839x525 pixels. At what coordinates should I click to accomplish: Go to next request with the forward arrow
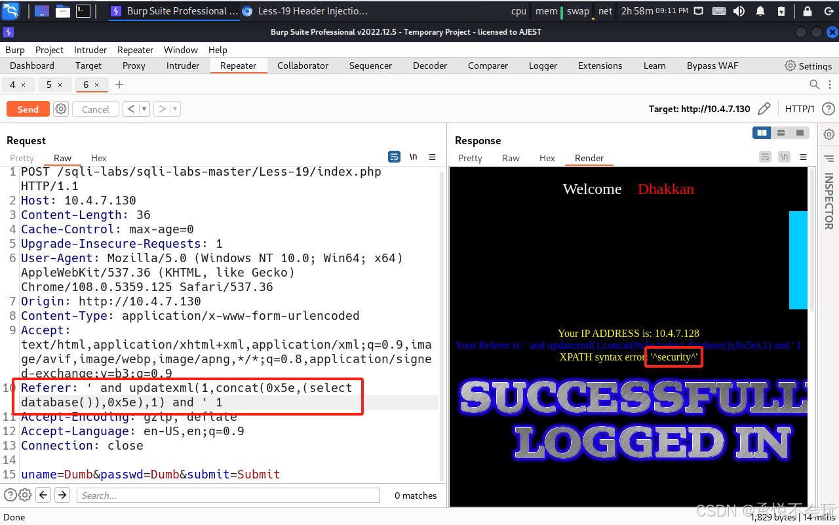[161, 109]
